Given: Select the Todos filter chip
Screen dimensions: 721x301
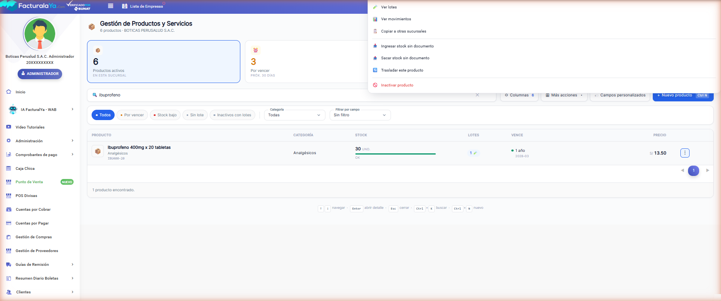Looking at the screenshot, I should [103, 115].
